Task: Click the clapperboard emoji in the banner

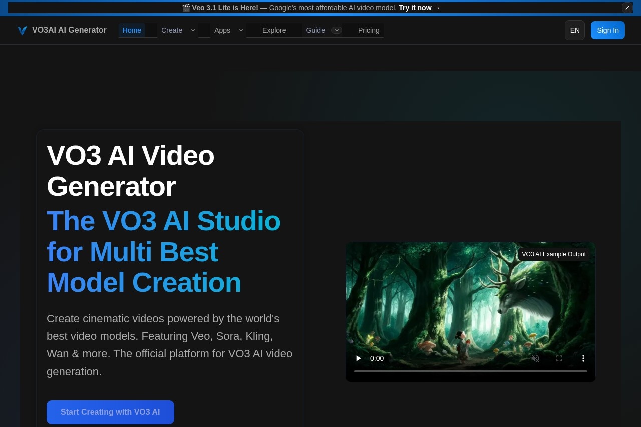Action: coord(185,8)
